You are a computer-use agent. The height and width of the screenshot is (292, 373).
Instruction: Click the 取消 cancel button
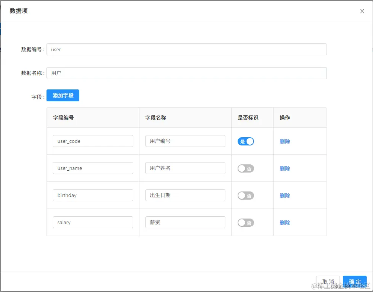tap(328, 281)
